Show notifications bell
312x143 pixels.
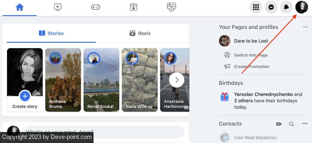pos(286,7)
